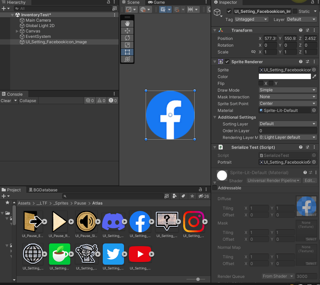
Task: Click the Hierarchy panel lock icon
Action: pos(108,2)
